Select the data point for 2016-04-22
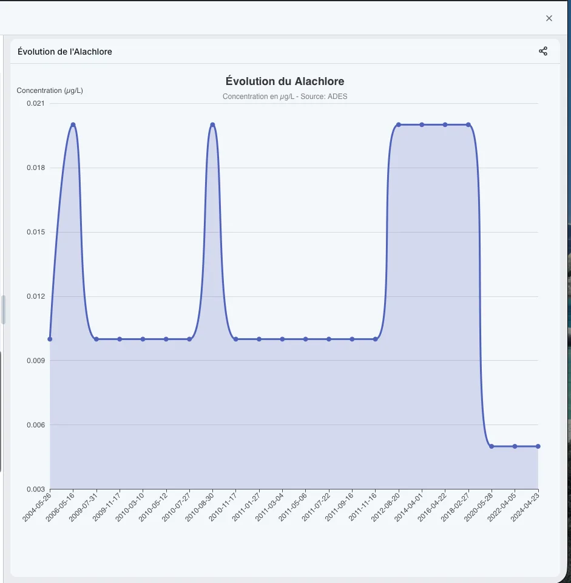This screenshot has height=583, width=571. (x=445, y=124)
